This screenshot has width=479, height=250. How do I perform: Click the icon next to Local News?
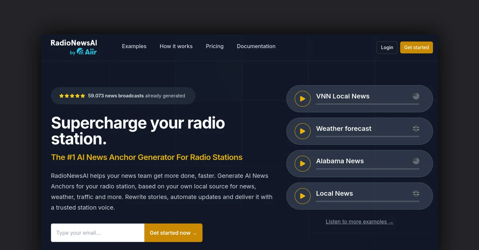416,193
